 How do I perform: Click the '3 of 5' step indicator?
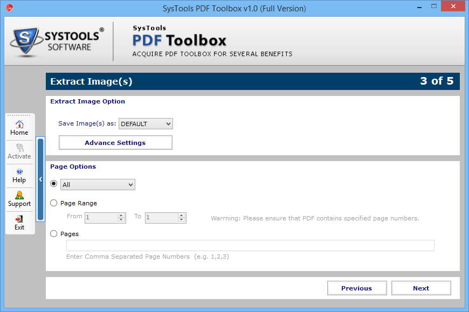coord(437,81)
